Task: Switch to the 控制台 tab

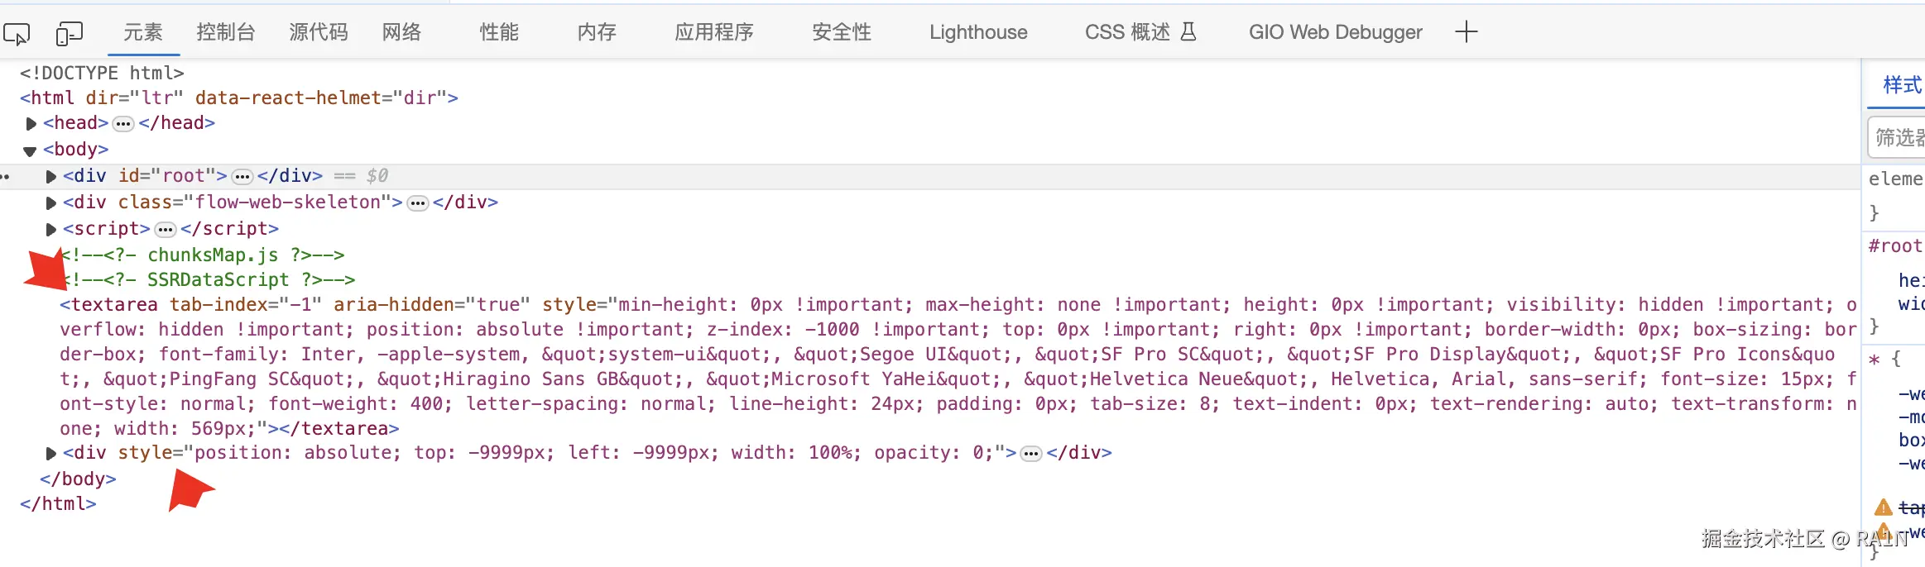Action: [x=225, y=32]
